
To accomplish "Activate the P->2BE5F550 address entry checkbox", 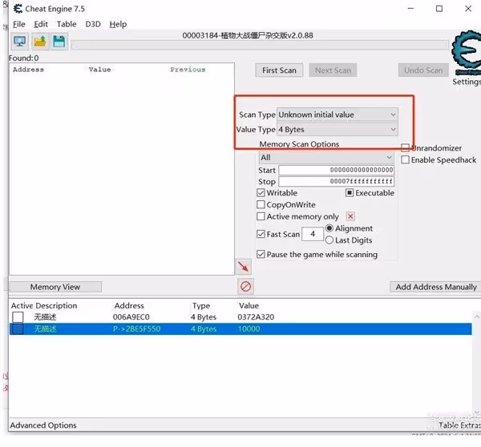I will click(18, 329).
